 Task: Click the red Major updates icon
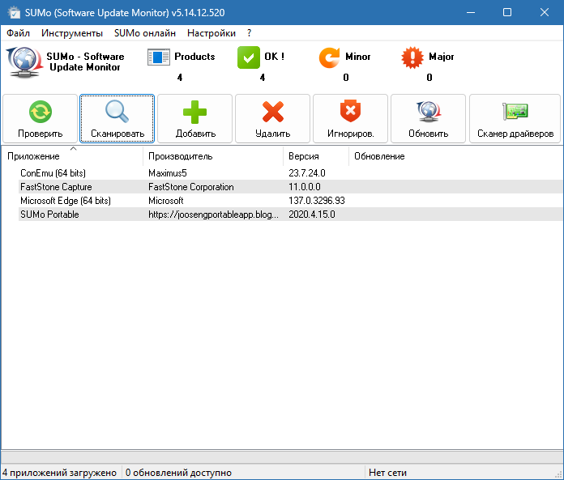[x=412, y=57]
